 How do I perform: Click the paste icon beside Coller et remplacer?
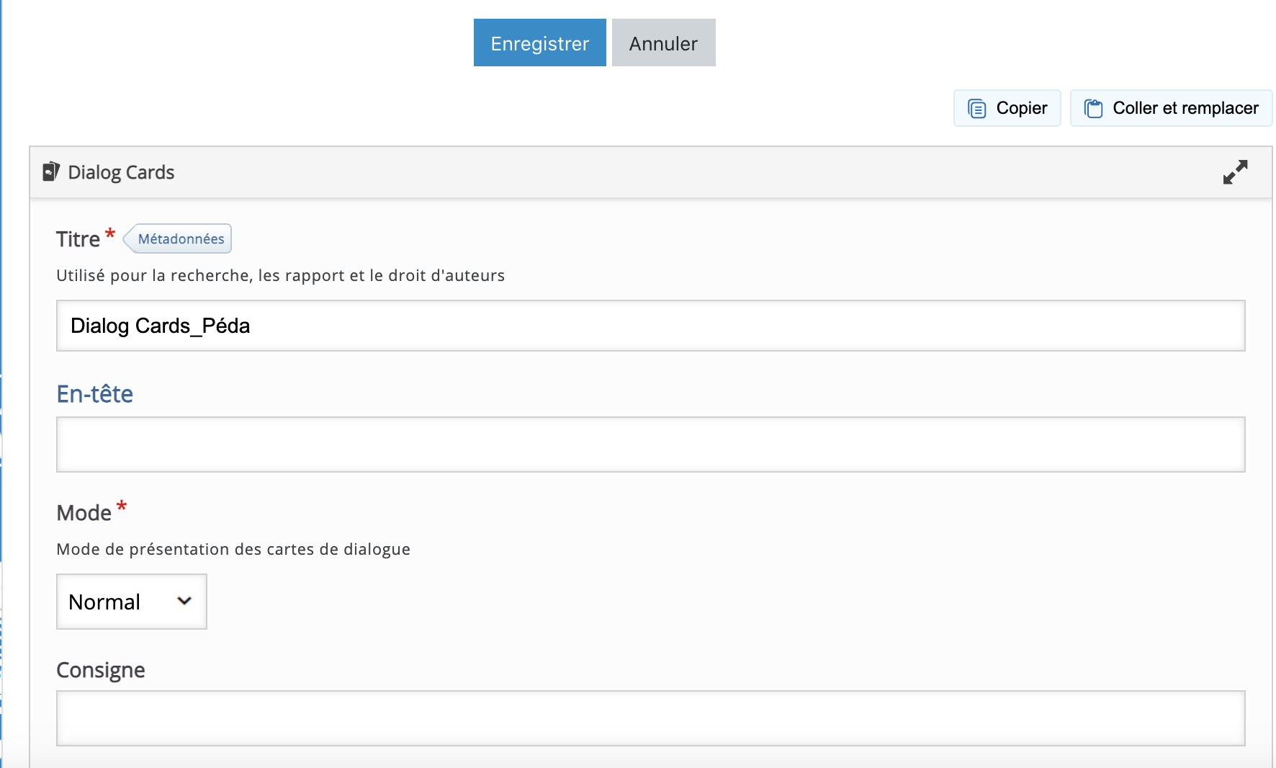tap(1093, 109)
